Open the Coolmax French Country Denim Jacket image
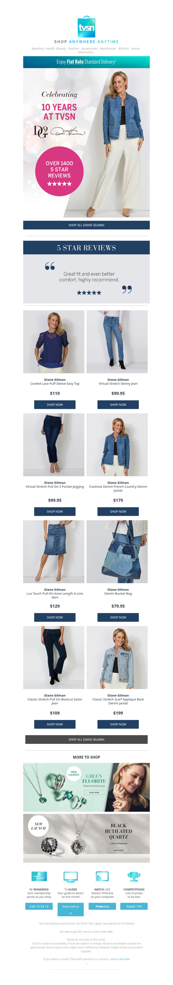The image size is (173, 985). pos(117,445)
